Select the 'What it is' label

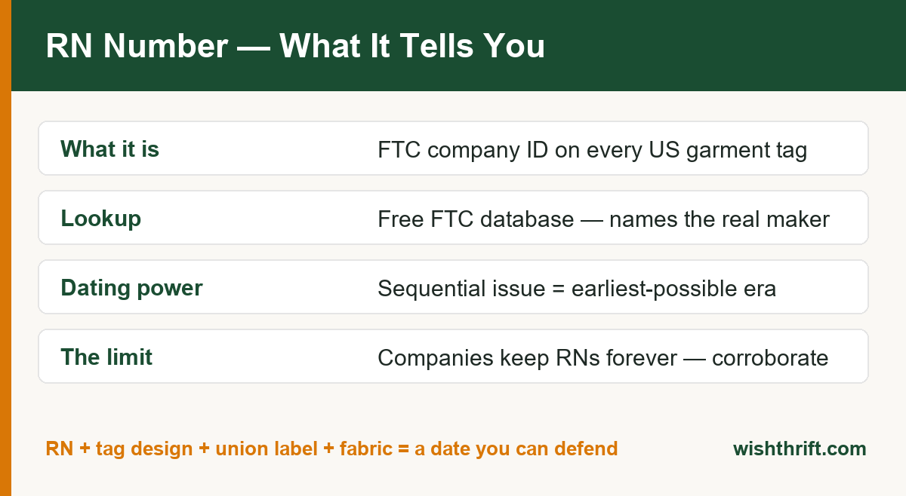pos(109,149)
